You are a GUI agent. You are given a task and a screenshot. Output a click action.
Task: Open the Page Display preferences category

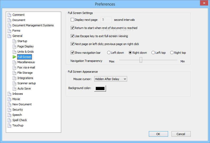click(x=25, y=46)
